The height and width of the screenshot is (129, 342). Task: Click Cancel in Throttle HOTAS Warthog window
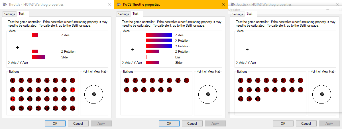pyautogui.click(x=78, y=124)
